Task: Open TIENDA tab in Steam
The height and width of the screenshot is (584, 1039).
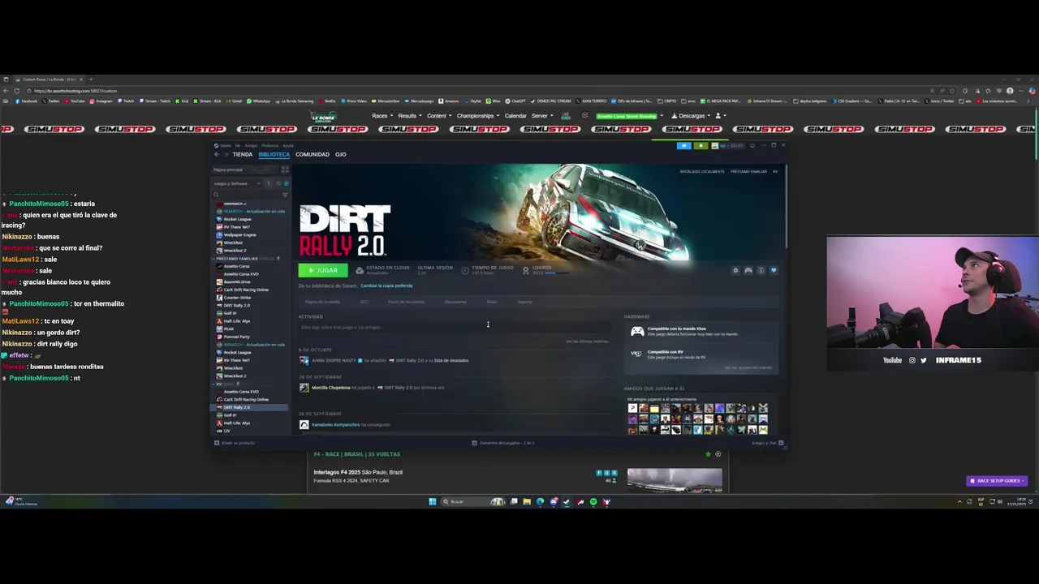Action: coord(242,154)
